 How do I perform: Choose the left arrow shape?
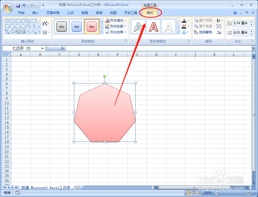coord(13,32)
